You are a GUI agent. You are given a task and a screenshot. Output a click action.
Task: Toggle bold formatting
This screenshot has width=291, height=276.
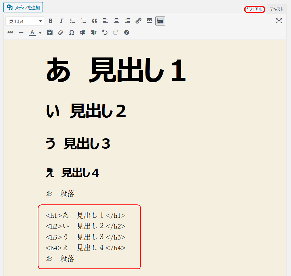[50, 21]
